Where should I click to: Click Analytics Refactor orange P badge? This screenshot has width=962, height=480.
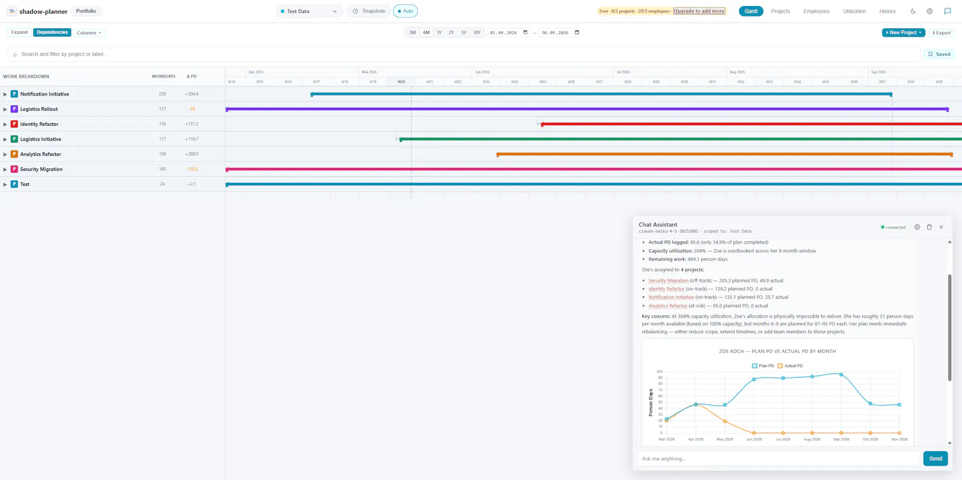(14, 154)
